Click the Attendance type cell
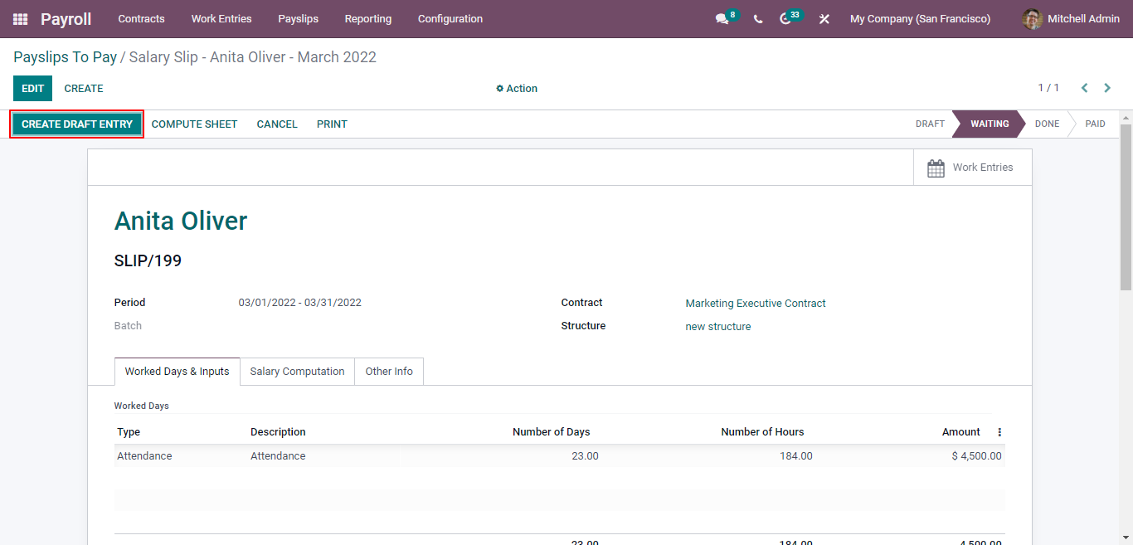Viewport: 1133px width, 545px height. 144,456
